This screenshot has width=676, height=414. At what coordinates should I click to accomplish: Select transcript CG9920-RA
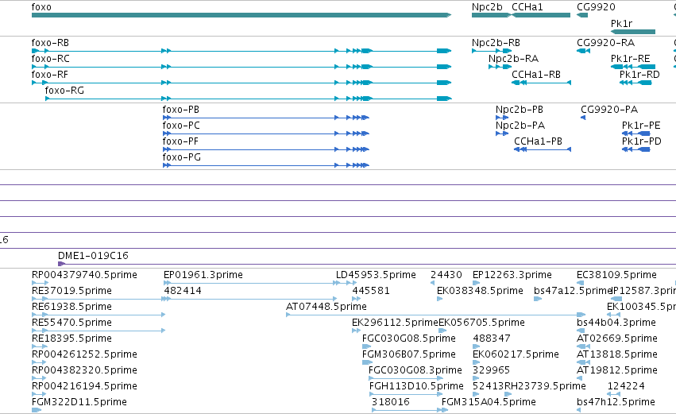coord(606,43)
